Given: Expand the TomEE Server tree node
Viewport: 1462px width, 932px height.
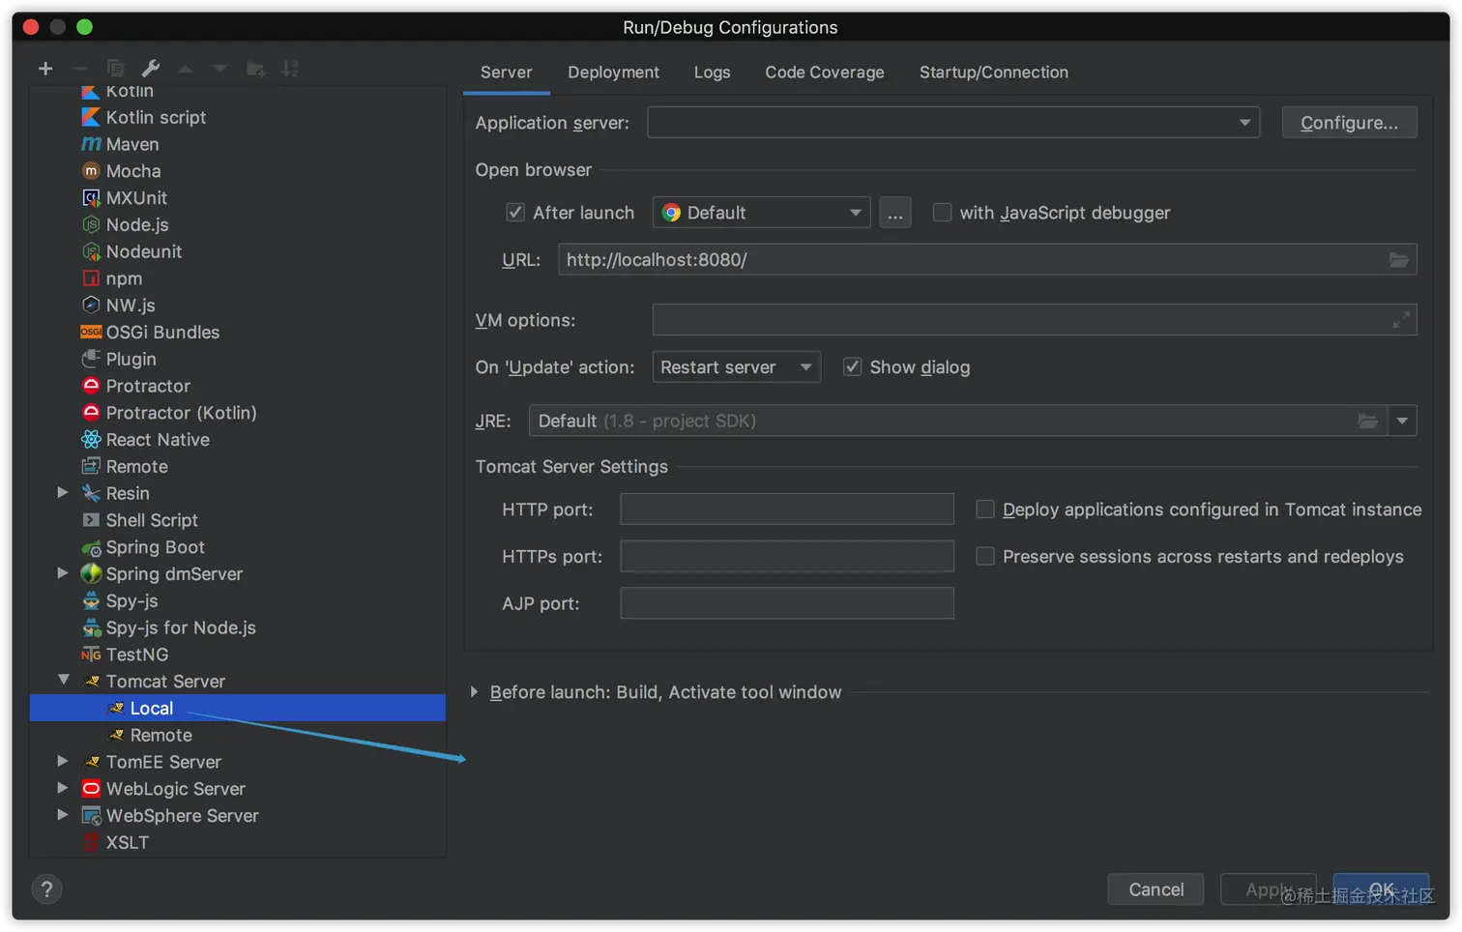Looking at the screenshot, I should click(x=63, y=761).
